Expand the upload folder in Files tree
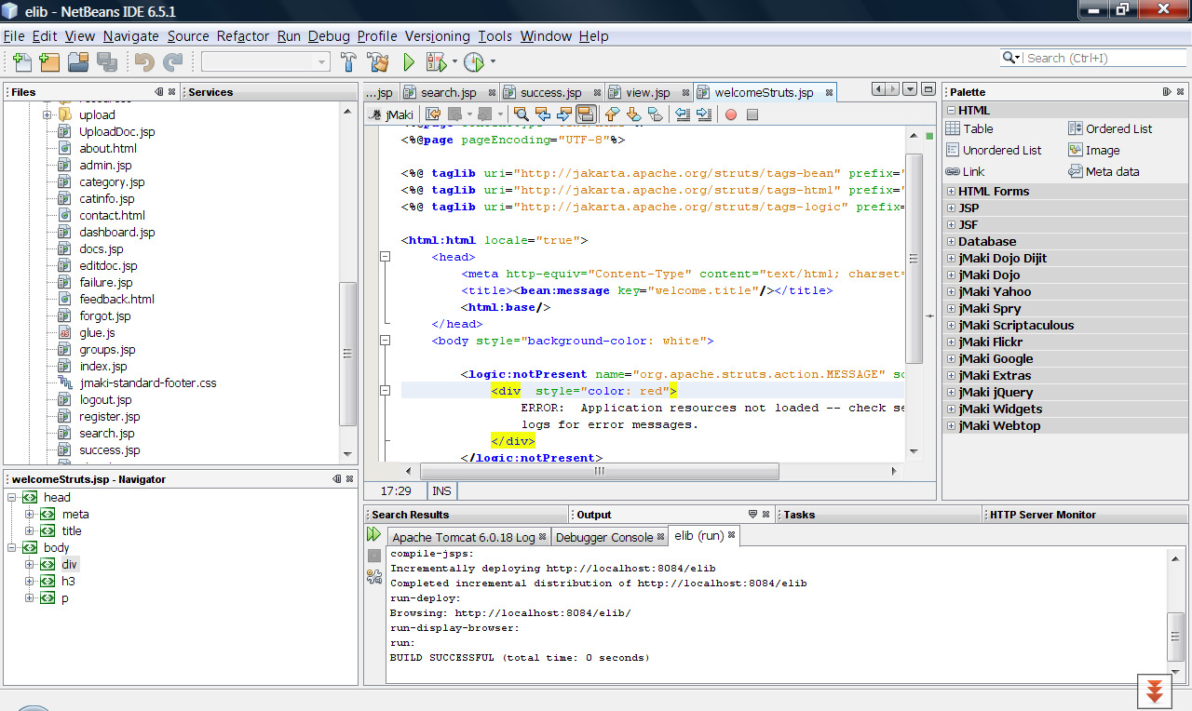 click(47, 115)
